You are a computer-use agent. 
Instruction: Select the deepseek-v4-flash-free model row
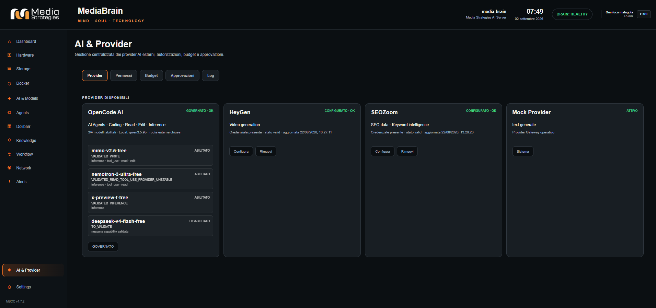tap(150, 226)
